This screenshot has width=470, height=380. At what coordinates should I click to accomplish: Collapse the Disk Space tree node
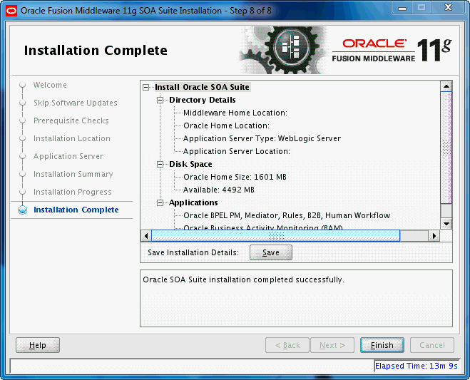[x=160, y=164]
